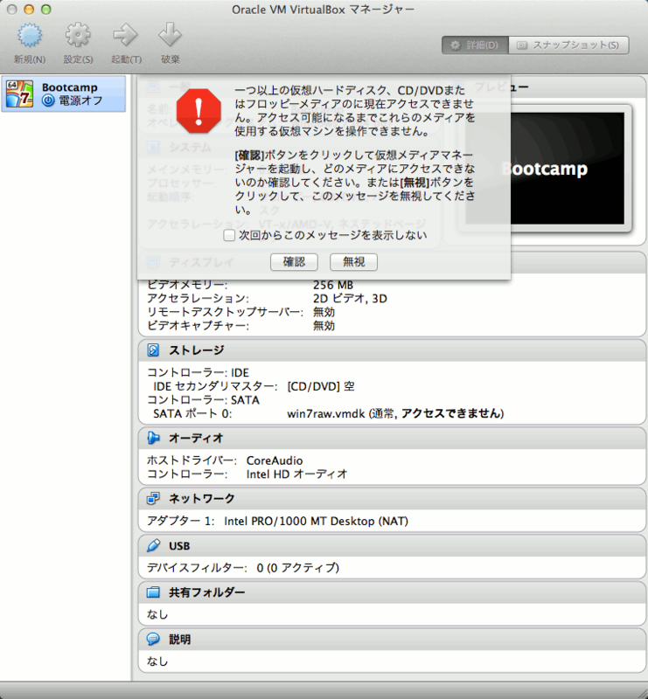Screen dimensions: 648x699
Task: Click the 共有フォルダー folder icon
Action: click(153, 592)
